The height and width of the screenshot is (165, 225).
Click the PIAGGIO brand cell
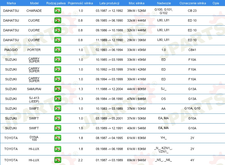click(x=11, y=50)
